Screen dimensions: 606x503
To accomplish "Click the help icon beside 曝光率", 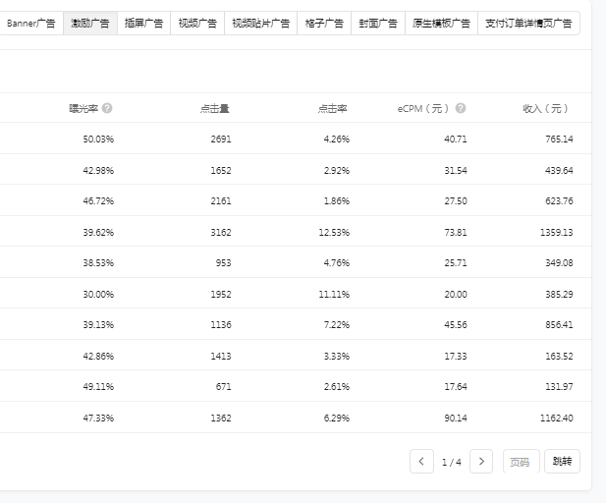I will pos(107,108).
